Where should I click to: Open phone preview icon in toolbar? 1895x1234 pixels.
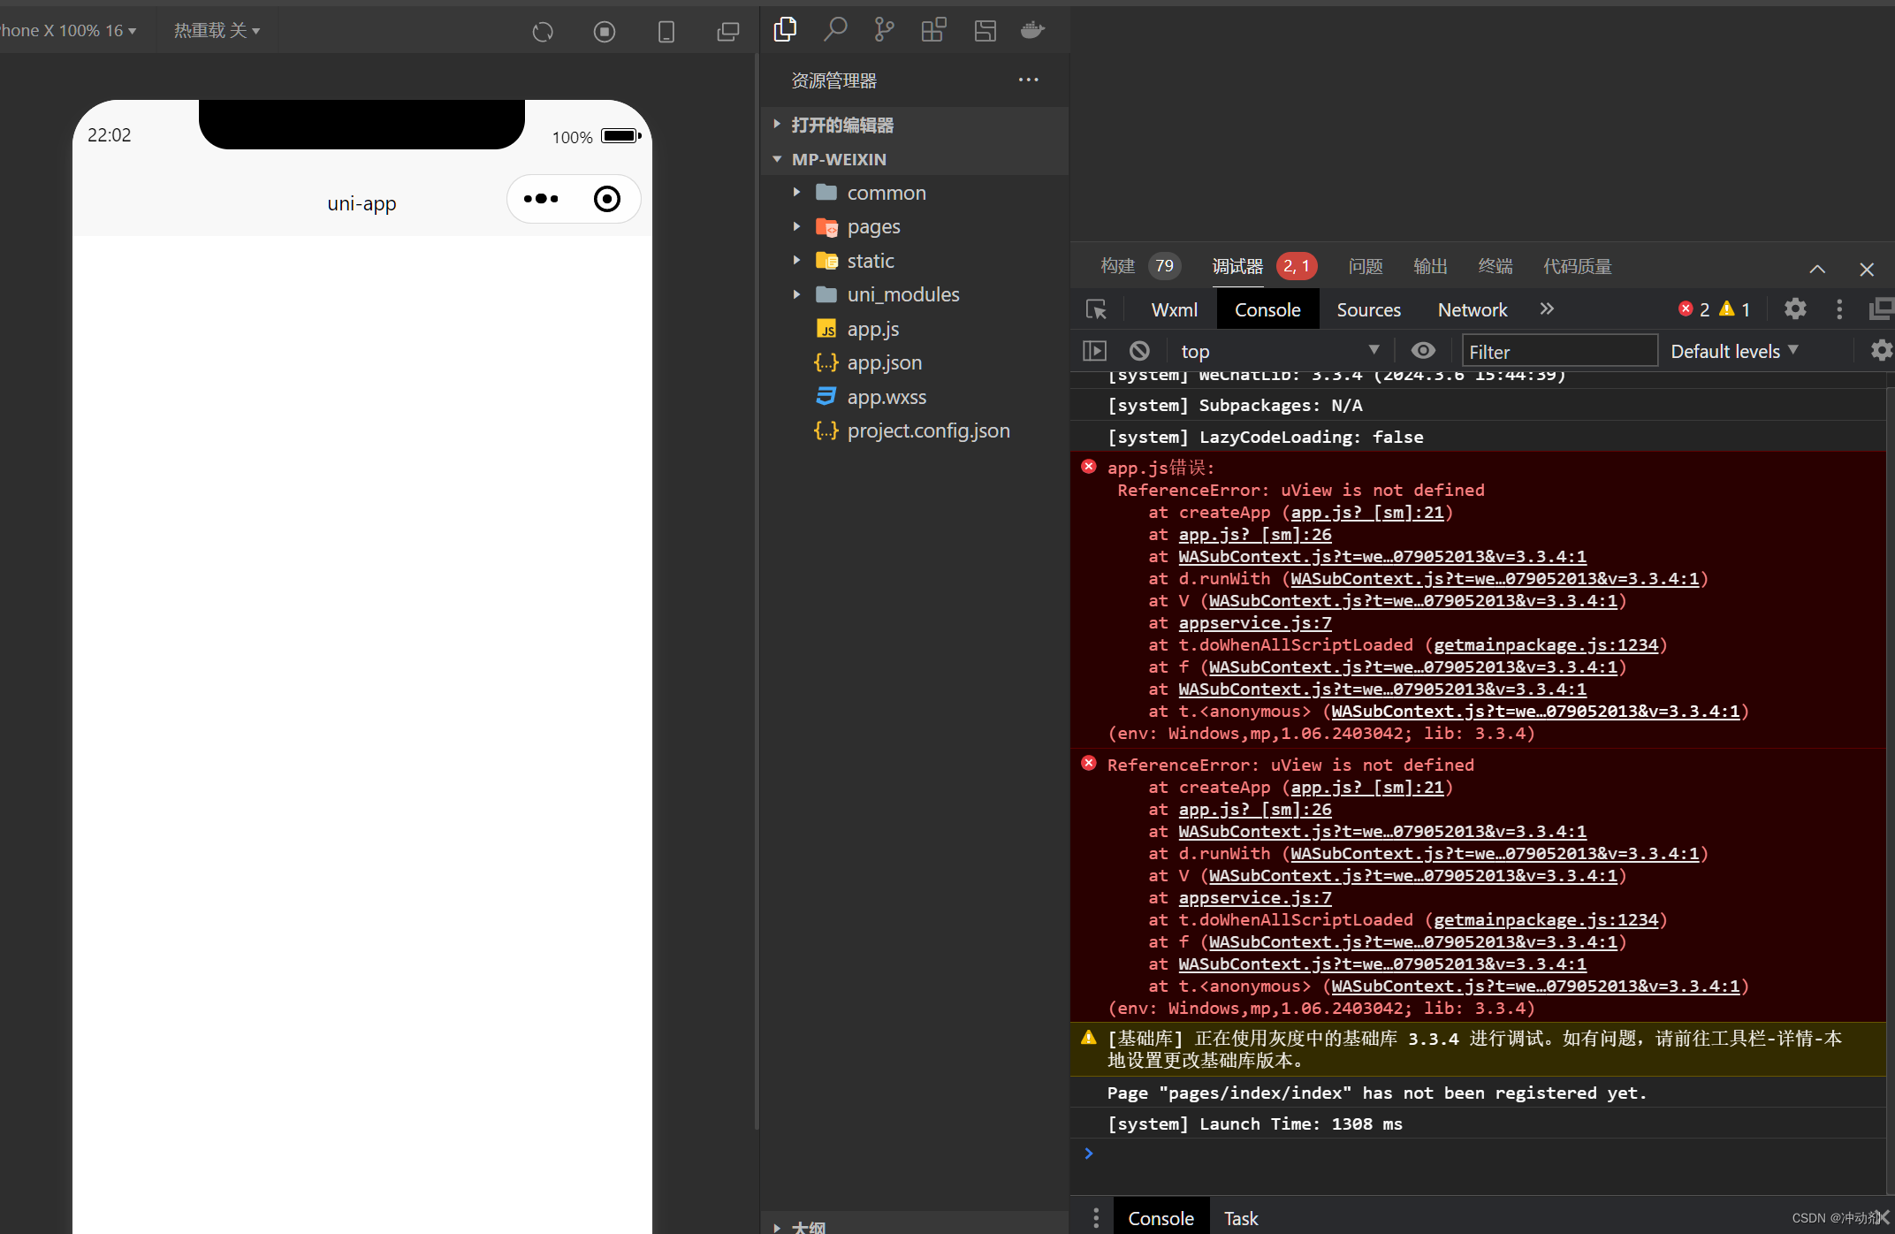(x=666, y=31)
